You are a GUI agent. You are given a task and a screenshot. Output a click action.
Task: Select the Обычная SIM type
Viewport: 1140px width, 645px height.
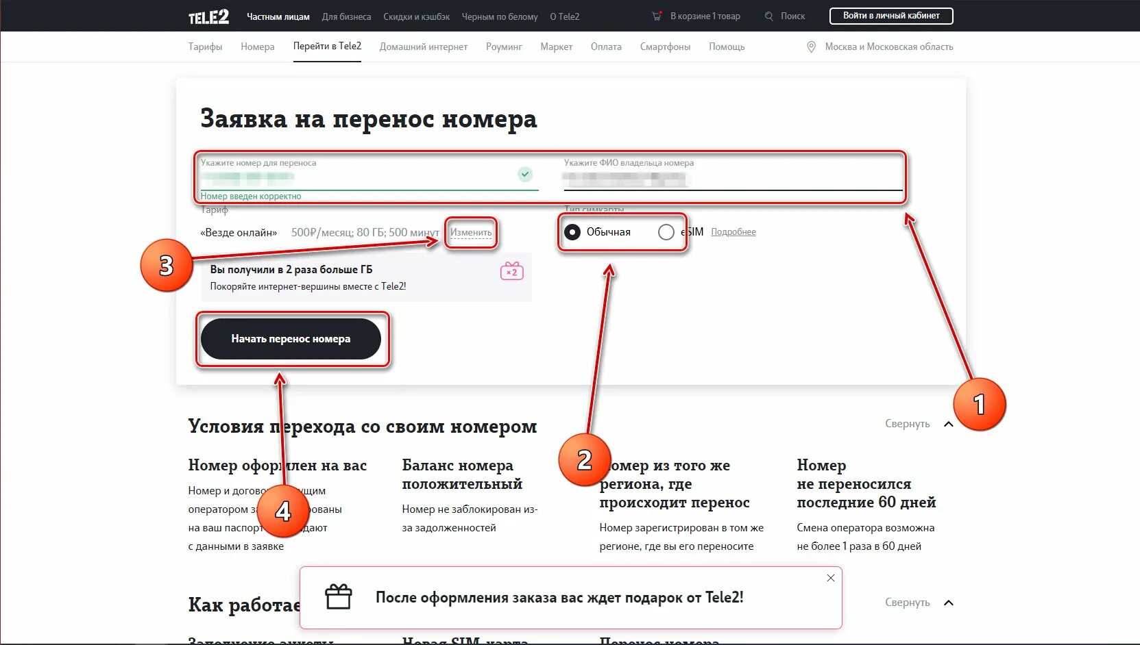(x=572, y=232)
